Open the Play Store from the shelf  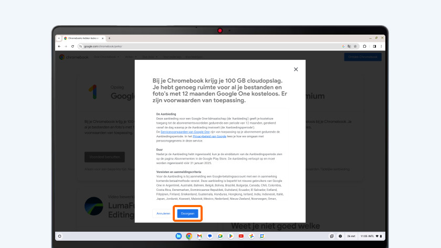click(230, 236)
